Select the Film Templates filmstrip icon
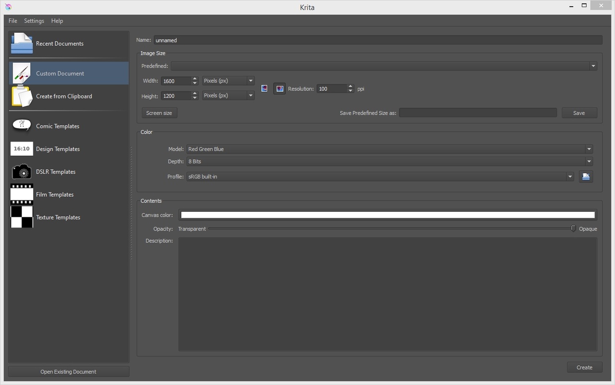 [22, 194]
